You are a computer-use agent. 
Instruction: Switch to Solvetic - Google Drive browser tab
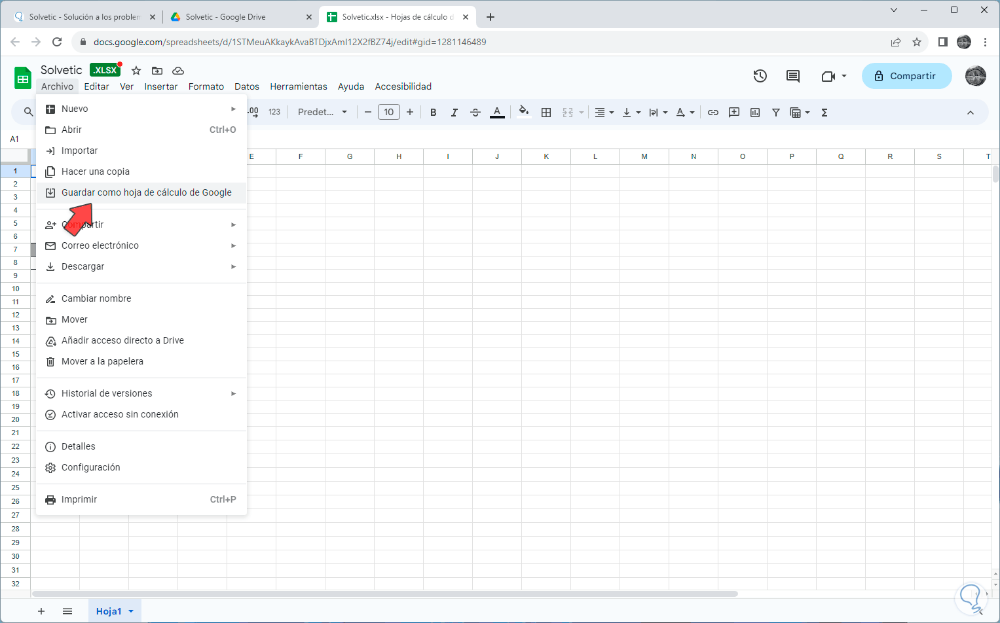tap(240, 17)
